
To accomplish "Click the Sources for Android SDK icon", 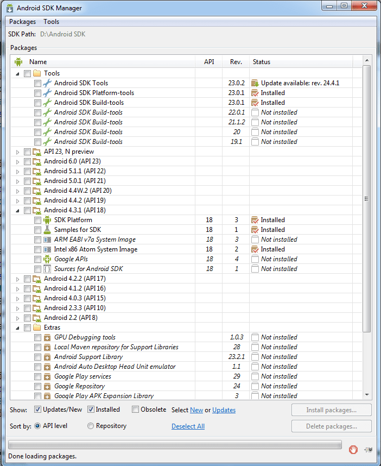I will pos(47,269).
